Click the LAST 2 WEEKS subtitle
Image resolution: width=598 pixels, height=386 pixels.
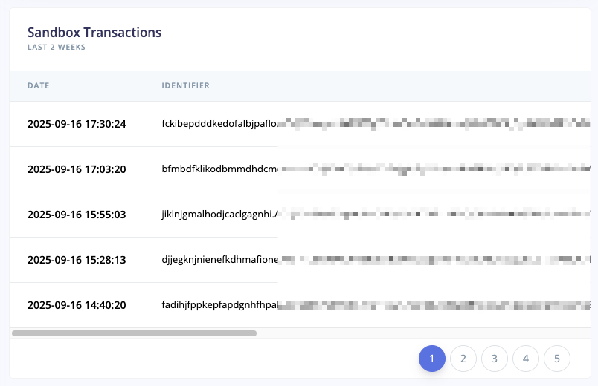pyautogui.click(x=57, y=48)
